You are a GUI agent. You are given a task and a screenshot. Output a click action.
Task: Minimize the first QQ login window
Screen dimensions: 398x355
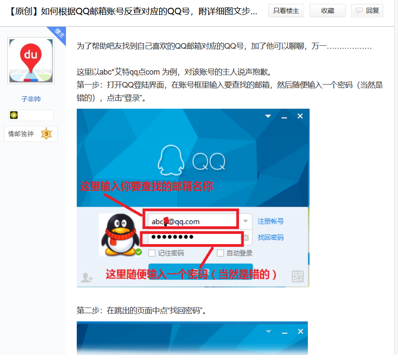(284, 117)
